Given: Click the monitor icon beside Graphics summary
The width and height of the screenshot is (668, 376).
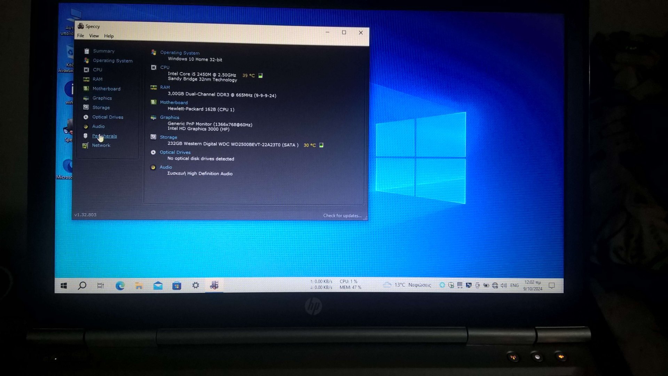Looking at the screenshot, I should coord(153,117).
